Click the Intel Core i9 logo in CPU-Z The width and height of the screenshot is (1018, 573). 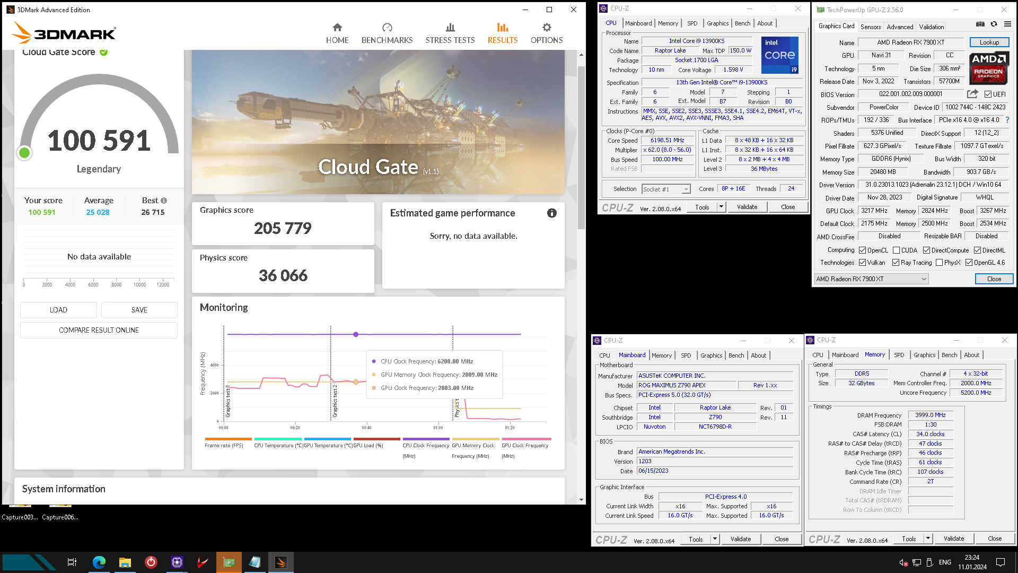[x=780, y=55]
